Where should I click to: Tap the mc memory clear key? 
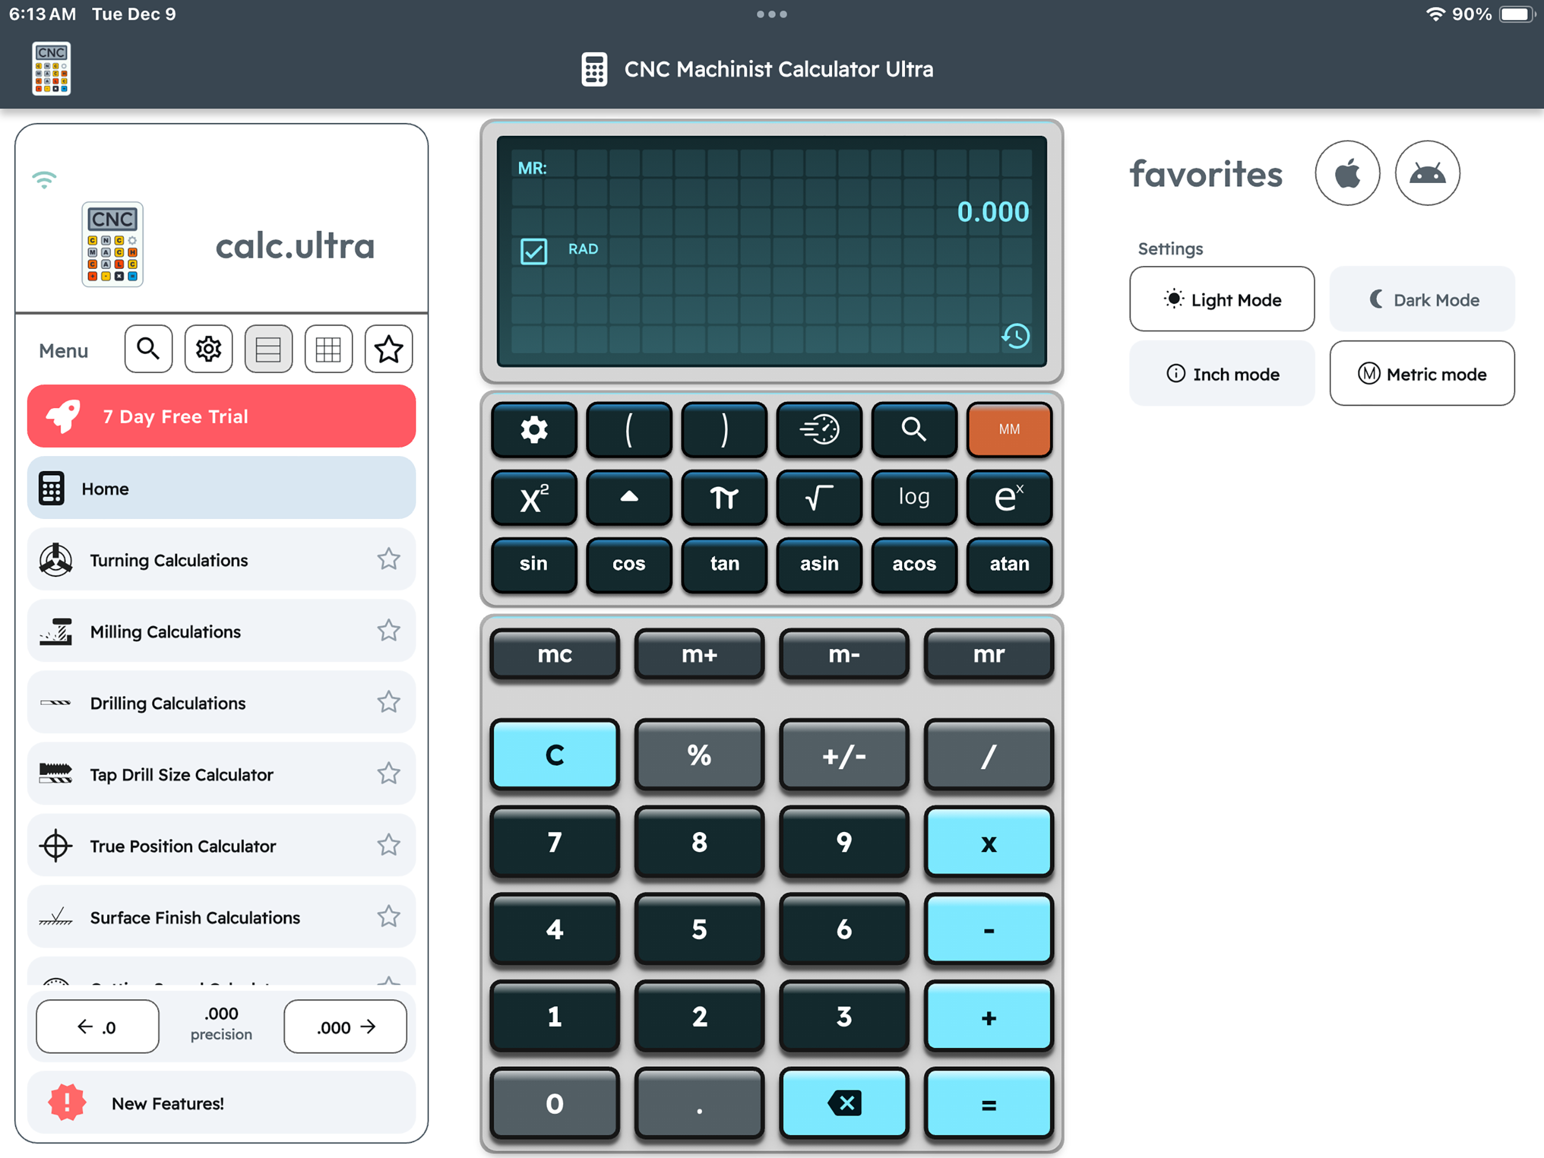(x=555, y=654)
